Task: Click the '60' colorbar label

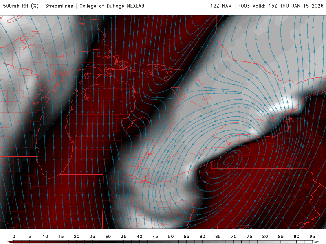Action: pos(202,237)
